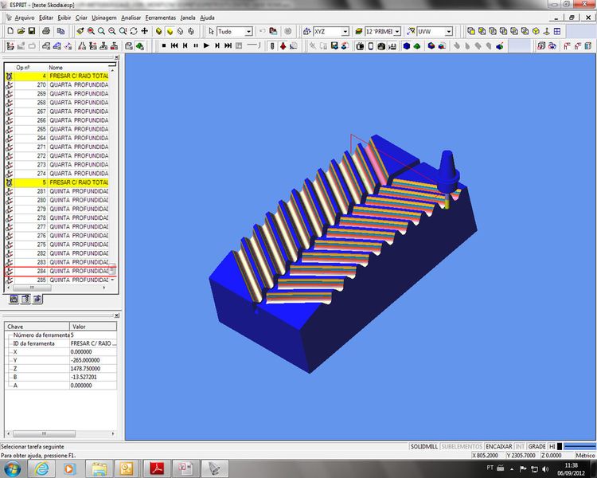Select tool row 5 FRESAR C/ RAIO TOTAL

tap(57, 182)
